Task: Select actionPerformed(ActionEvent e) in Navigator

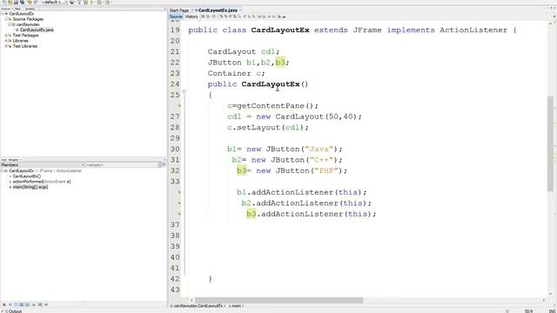Action: pyautogui.click(x=42, y=182)
